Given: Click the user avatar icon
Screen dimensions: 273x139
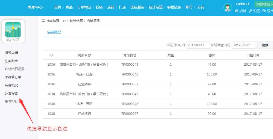Looking at the screenshot, I should (x=227, y=7).
